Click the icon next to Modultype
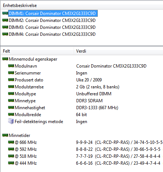Viewport: 163px width, 172px height. 11,93
